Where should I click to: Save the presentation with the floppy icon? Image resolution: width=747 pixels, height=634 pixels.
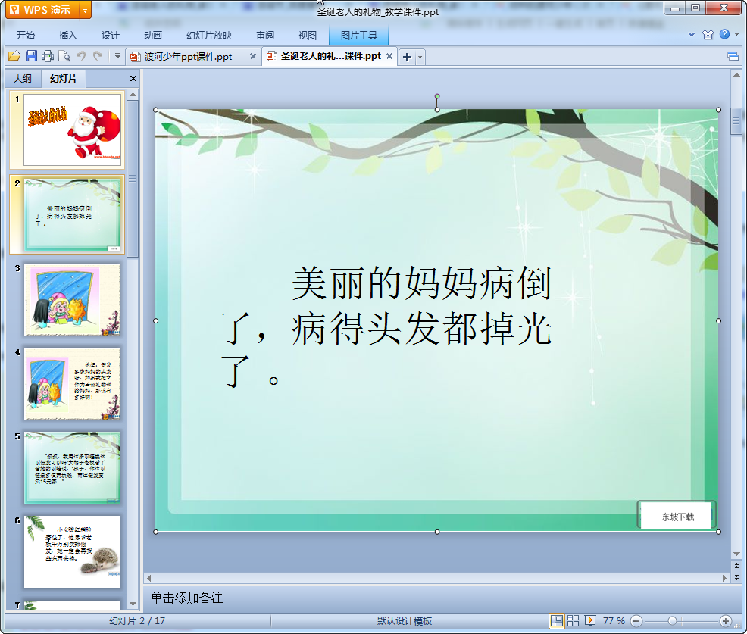pyautogui.click(x=31, y=56)
